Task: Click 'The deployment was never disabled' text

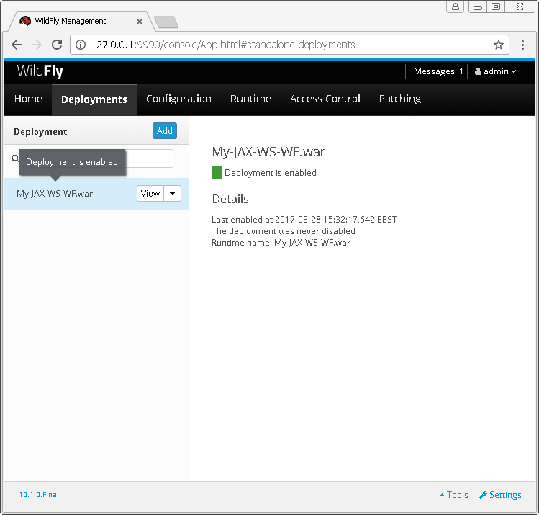Action: click(x=284, y=231)
